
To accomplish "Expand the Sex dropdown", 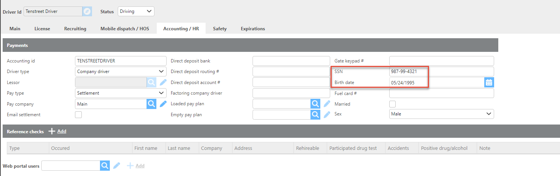I will click(x=441, y=114).
